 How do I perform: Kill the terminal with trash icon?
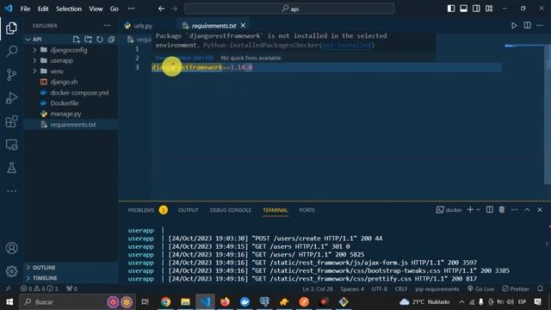pyautogui.click(x=502, y=210)
